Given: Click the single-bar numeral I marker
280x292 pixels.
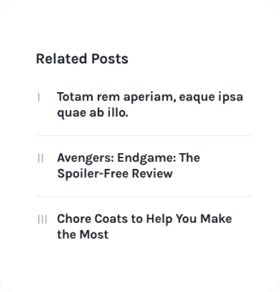Looking at the screenshot, I should [39, 97].
